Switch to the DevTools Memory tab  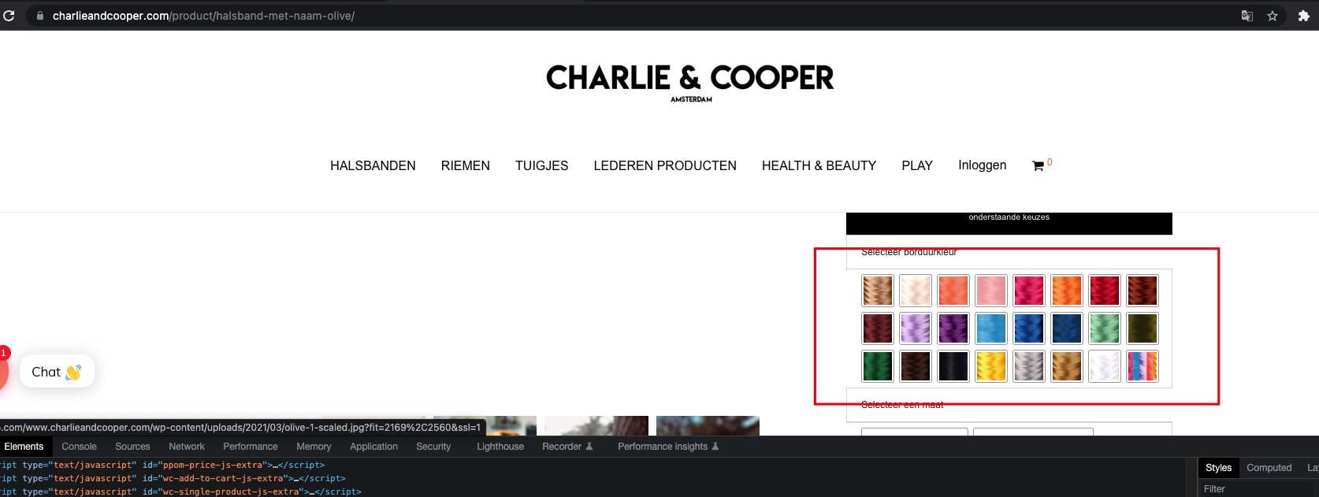point(314,447)
